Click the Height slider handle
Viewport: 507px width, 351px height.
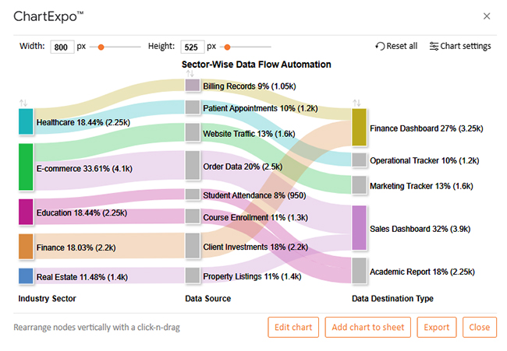pyautogui.click(x=228, y=47)
